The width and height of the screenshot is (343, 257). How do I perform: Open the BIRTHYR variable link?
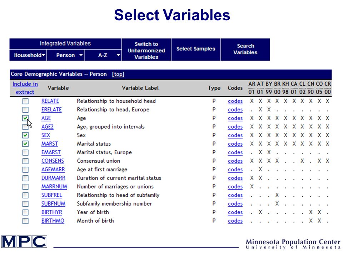(x=52, y=212)
